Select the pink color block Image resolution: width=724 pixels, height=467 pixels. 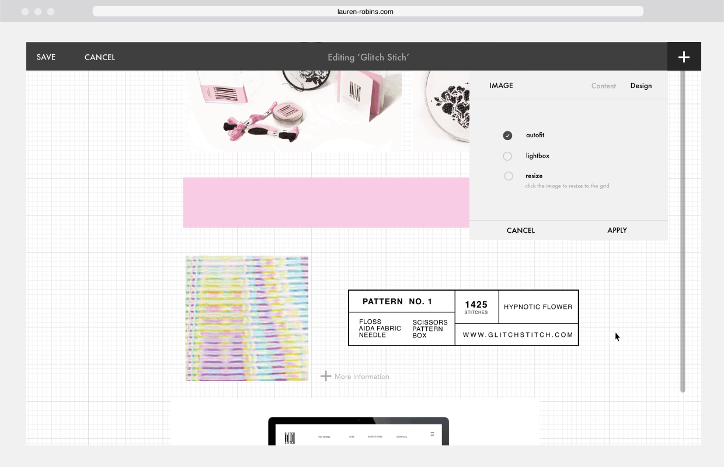tap(326, 203)
